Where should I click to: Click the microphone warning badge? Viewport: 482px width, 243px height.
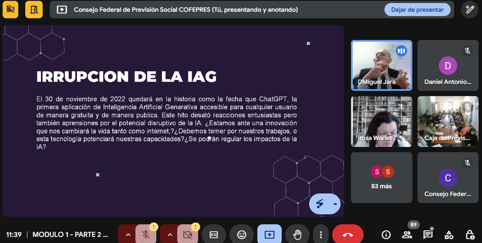153,227
